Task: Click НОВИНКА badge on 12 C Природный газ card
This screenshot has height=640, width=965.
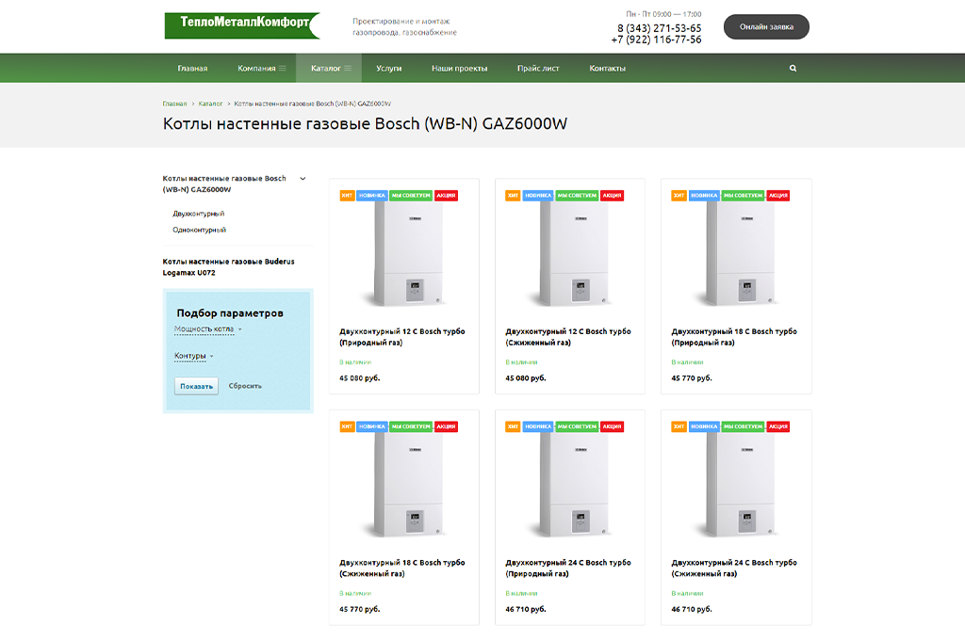Action: 371,196
